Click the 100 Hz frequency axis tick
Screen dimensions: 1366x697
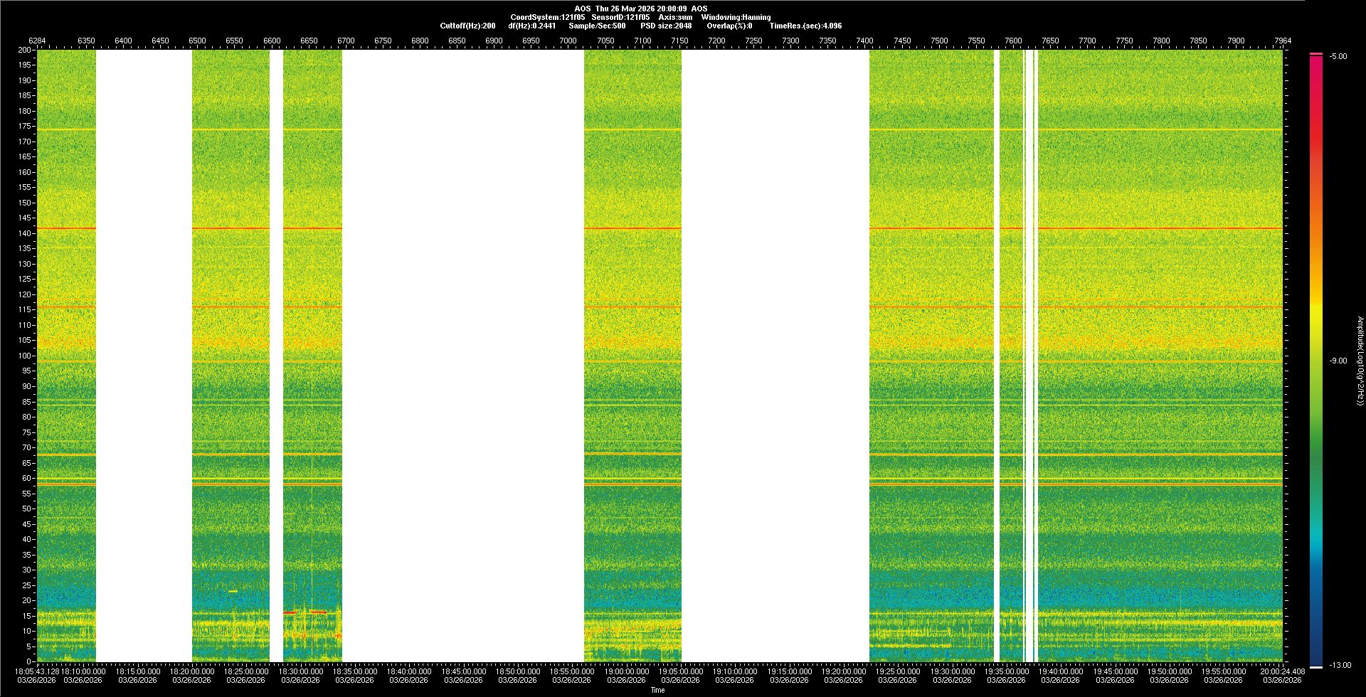click(x=24, y=356)
